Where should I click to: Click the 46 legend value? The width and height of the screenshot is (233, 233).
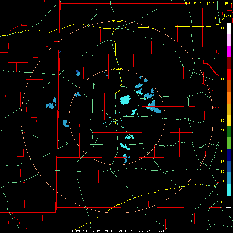(x=222, y=80)
